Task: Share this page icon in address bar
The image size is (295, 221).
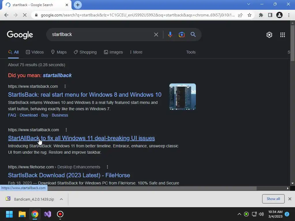Action: click(x=240, y=15)
